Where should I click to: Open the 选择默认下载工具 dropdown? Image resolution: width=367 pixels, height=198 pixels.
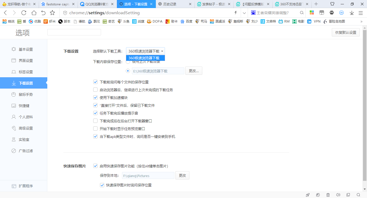(x=145, y=51)
